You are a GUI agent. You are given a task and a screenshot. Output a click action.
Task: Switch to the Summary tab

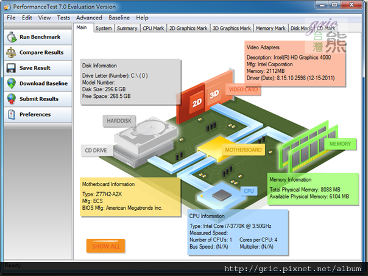pos(127,29)
